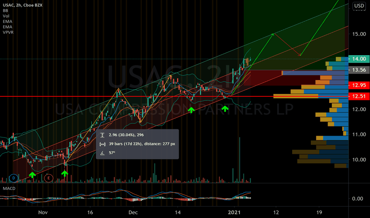Viewport: 370px width, 218px height.
Task: Click the 19 date label on time axis
Action: coord(319,212)
